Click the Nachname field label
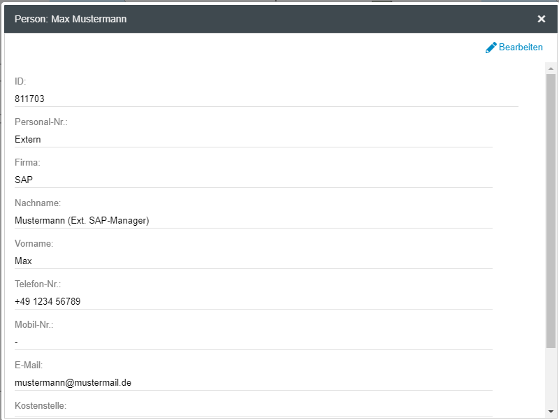This screenshot has width=559, height=420. (38, 203)
